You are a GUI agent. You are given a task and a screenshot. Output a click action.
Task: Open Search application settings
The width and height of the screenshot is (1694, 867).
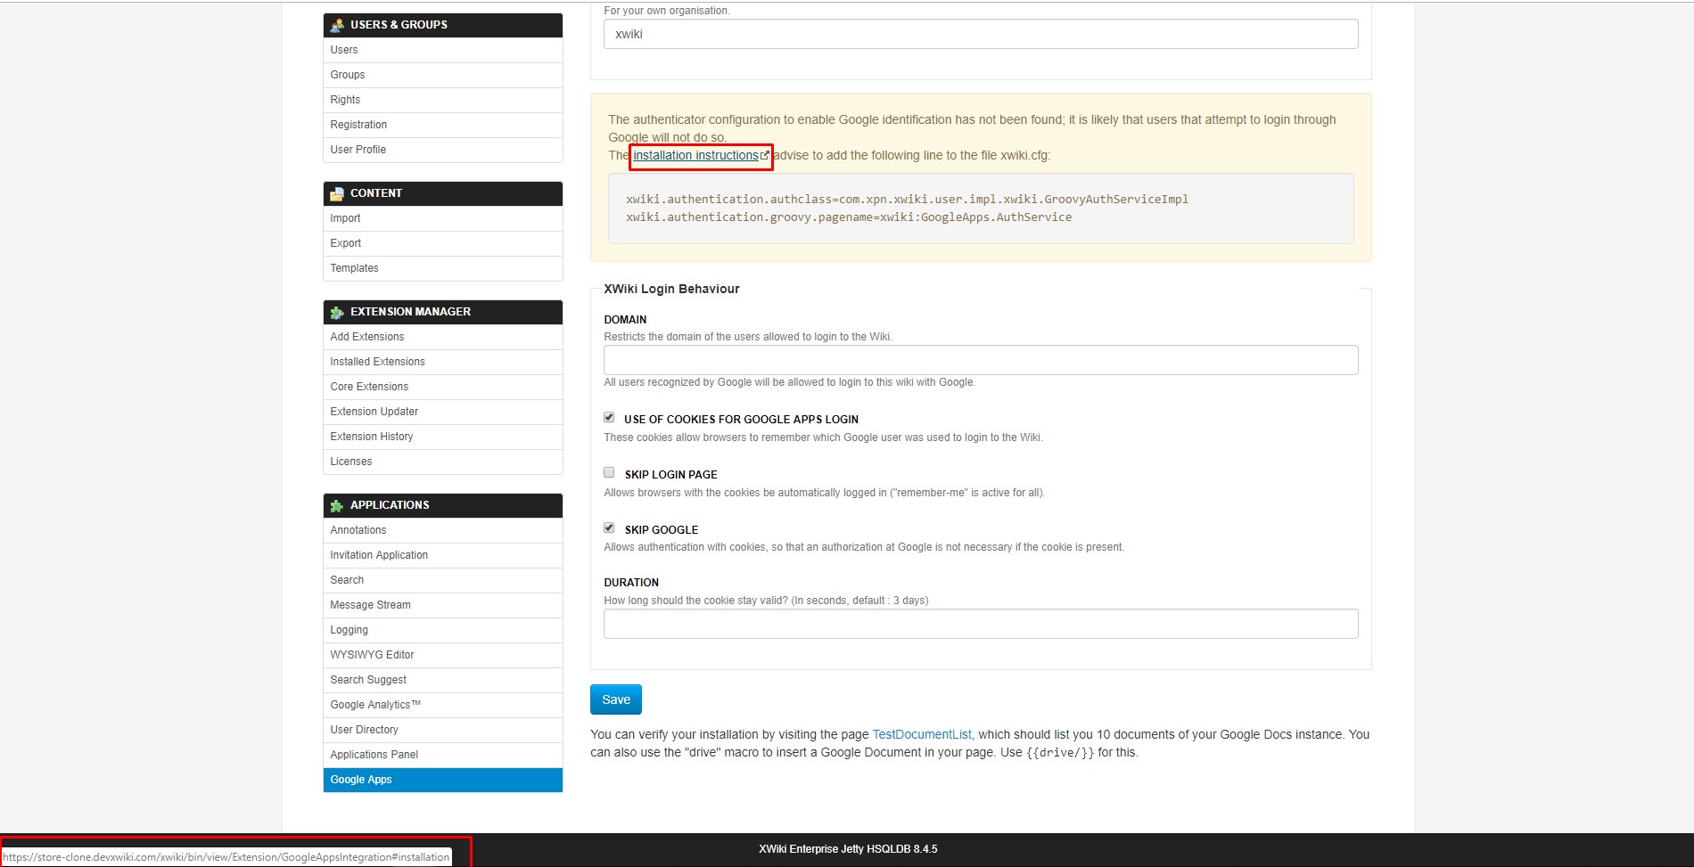(442, 580)
